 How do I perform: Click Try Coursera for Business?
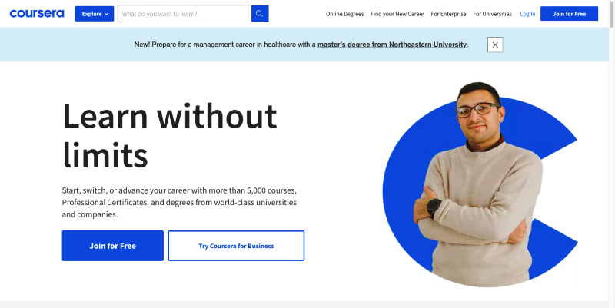tap(236, 246)
